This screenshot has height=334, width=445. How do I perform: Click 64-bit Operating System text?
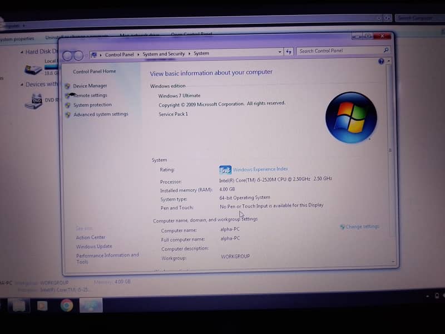click(245, 198)
